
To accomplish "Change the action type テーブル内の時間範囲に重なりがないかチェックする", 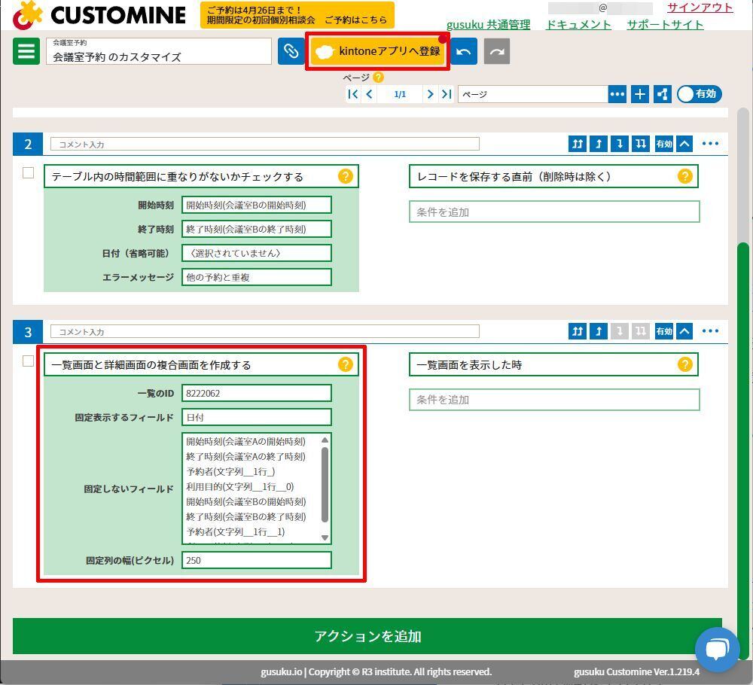I will pos(201,177).
